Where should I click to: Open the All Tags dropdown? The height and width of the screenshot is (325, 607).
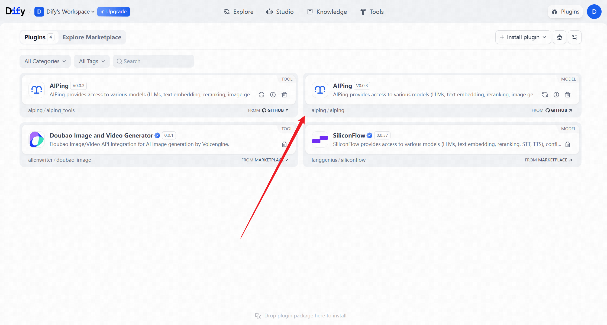92,61
